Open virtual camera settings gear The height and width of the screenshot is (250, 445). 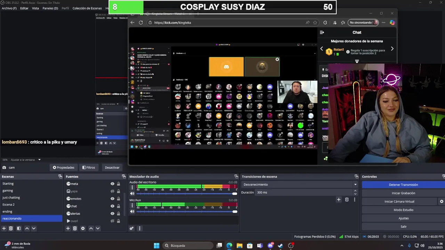(x=442, y=201)
